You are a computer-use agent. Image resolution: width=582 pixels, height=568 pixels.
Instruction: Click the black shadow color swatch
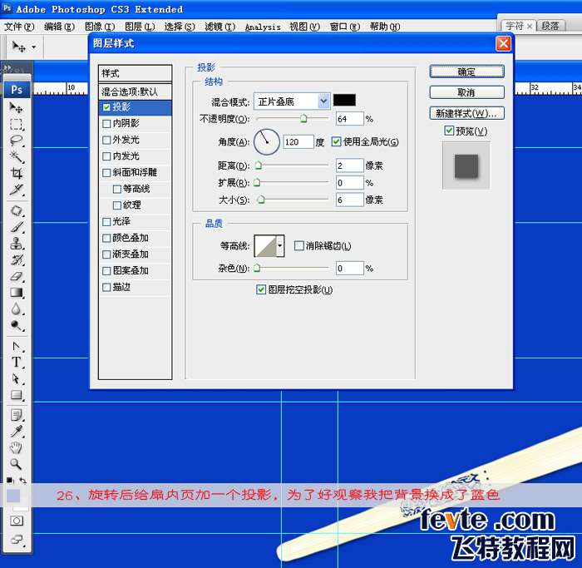(344, 101)
